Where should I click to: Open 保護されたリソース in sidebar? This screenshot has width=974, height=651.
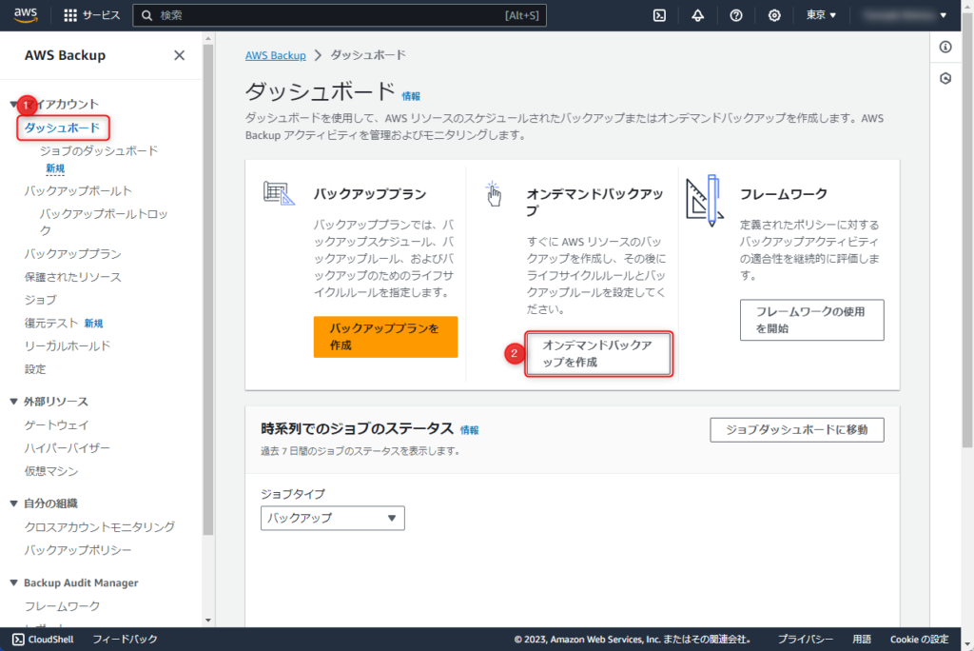click(x=72, y=277)
